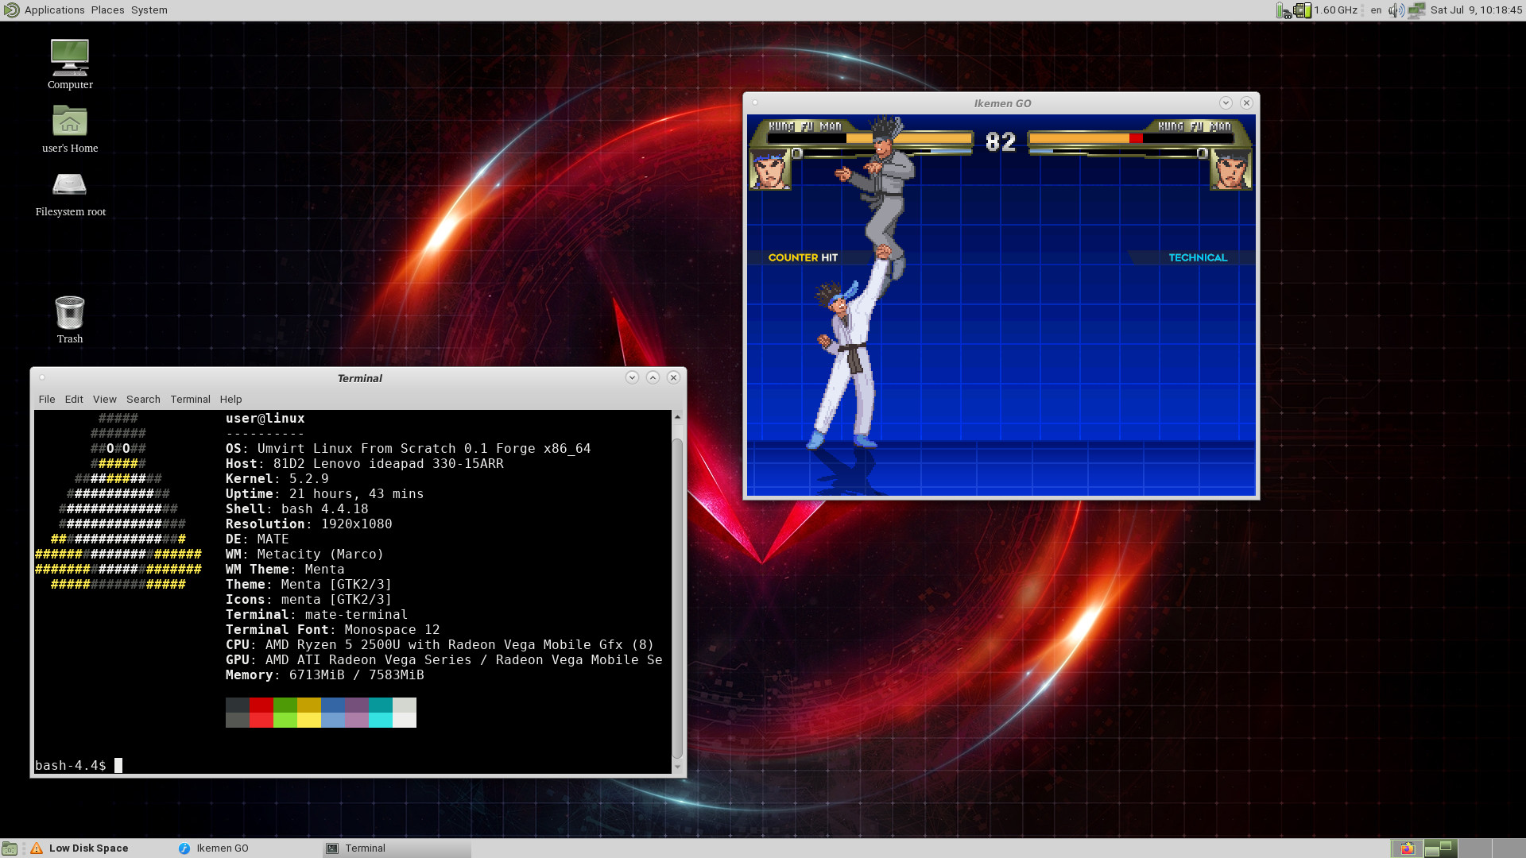
Task: Open the Places menu
Action: [107, 10]
